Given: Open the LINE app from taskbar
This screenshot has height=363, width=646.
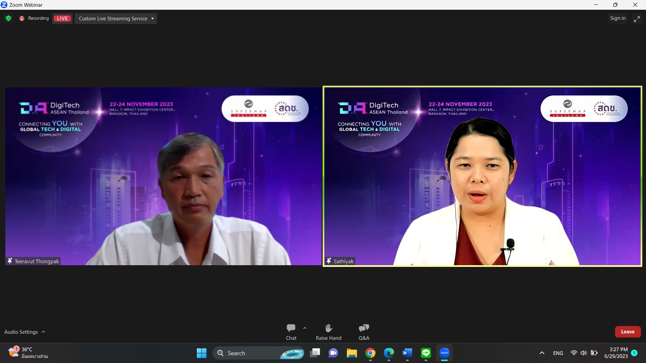Looking at the screenshot, I should 426,353.
